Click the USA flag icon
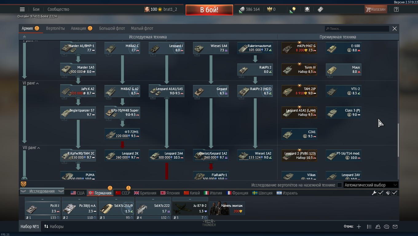418x236 pixels. pyautogui.click(x=73, y=193)
